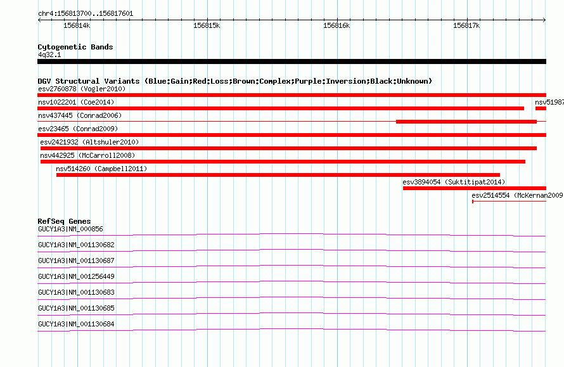Click the nsv437445 (Conrad2006) label
This screenshot has width=564, height=367.
80,115
